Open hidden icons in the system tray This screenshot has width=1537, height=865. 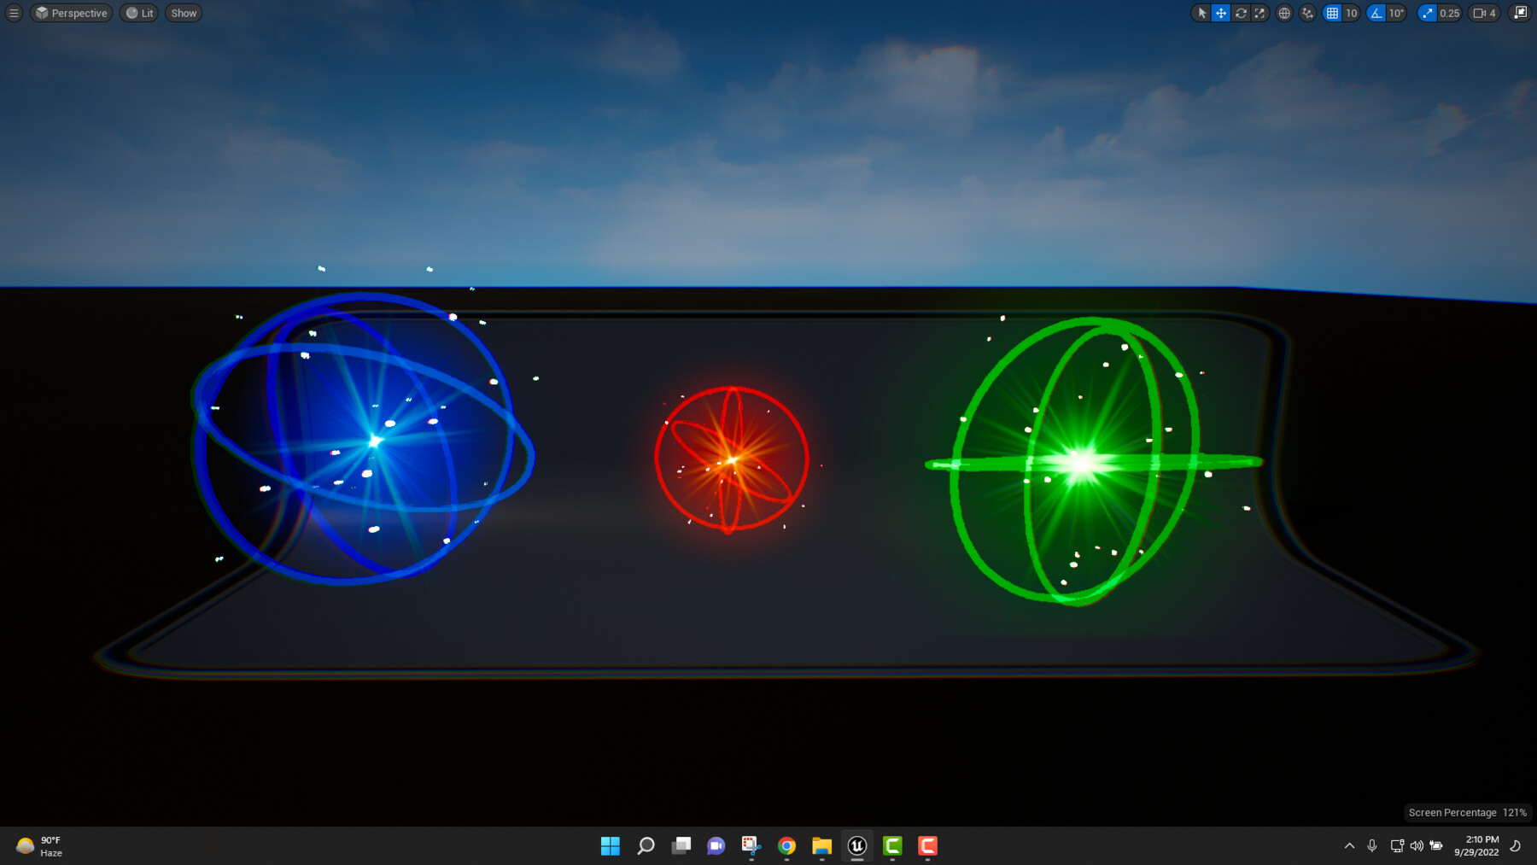coord(1349,845)
